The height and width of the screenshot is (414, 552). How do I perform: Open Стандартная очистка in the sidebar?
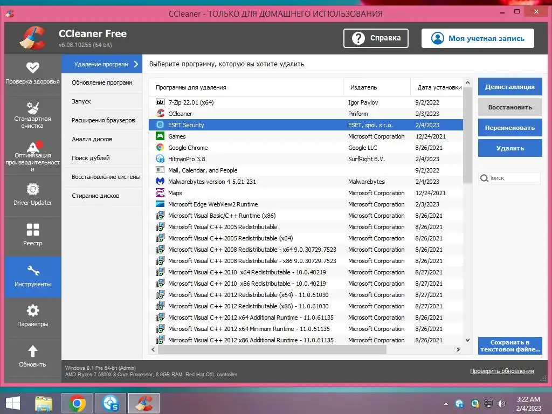33,115
